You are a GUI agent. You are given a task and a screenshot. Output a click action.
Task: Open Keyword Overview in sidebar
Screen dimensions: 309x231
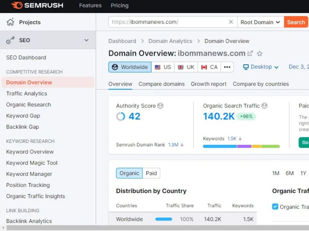pyautogui.click(x=30, y=152)
